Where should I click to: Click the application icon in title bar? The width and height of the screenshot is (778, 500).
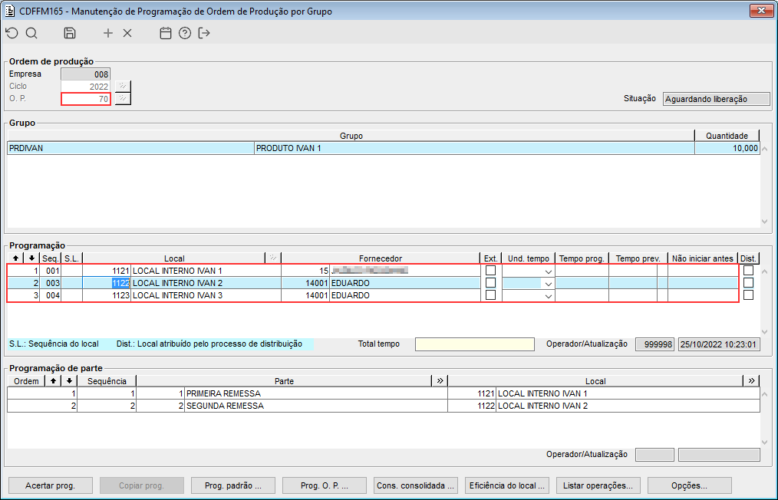pyautogui.click(x=10, y=11)
